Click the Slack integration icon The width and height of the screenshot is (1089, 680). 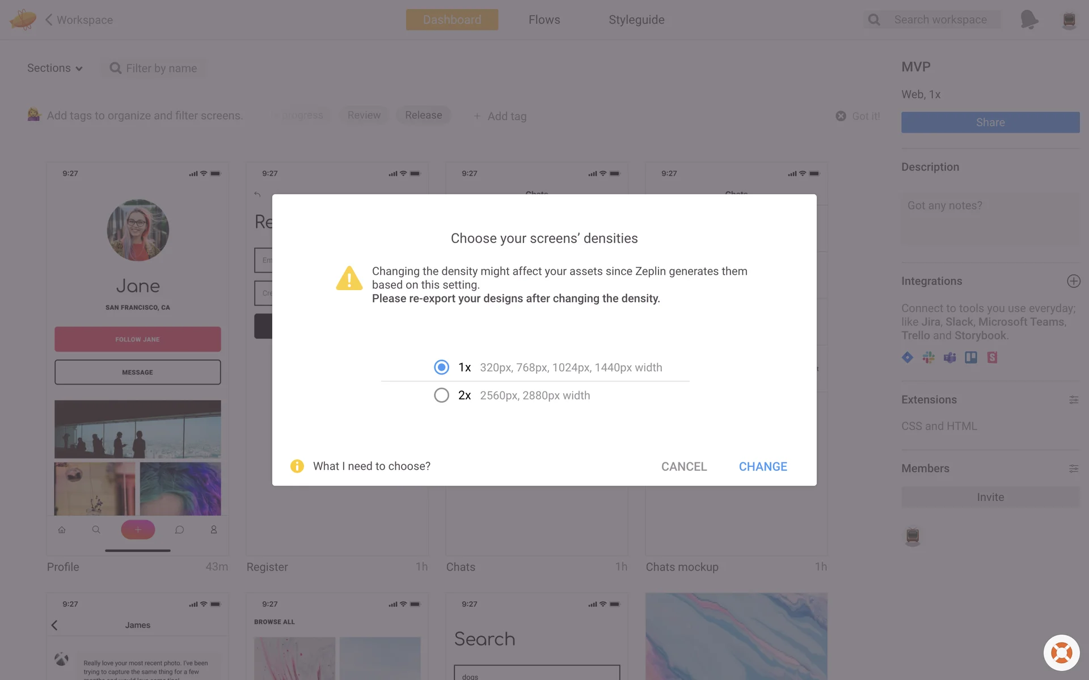point(928,358)
